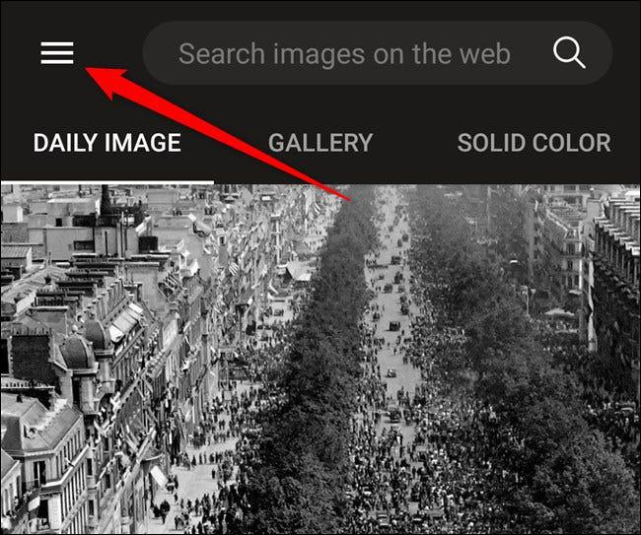Image resolution: width=641 pixels, height=535 pixels.
Task: Tap the rooftop buildings in the daily image
Action: tap(103, 327)
